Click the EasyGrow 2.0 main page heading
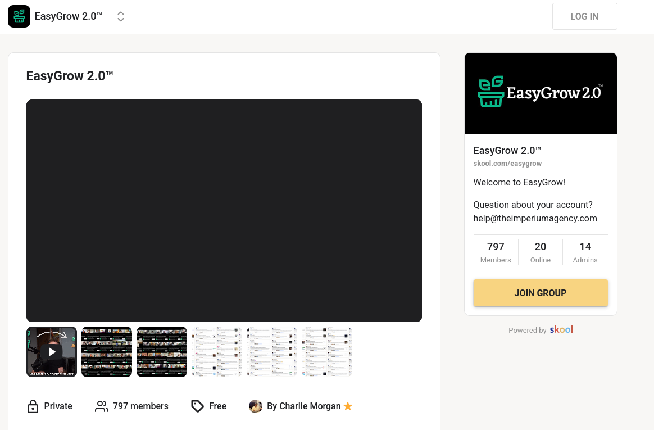 click(70, 76)
